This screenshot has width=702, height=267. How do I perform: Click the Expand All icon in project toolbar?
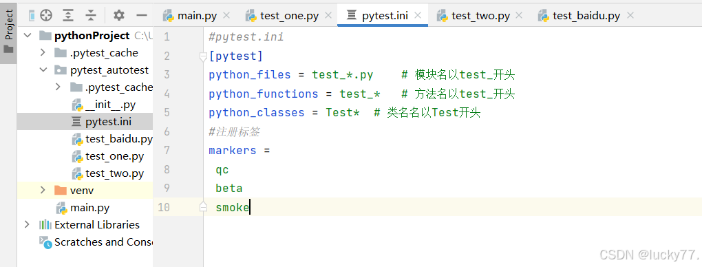coord(68,16)
